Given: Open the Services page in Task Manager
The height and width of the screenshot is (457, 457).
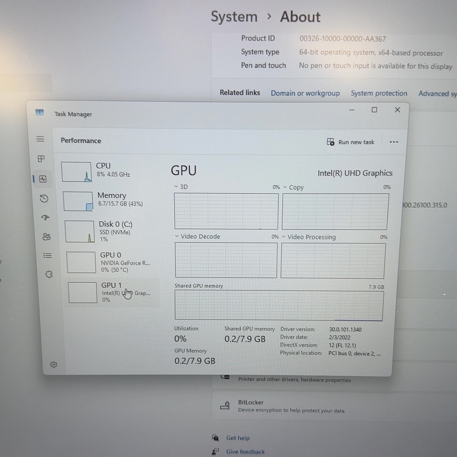Looking at the screenshot, I should 49,274.
